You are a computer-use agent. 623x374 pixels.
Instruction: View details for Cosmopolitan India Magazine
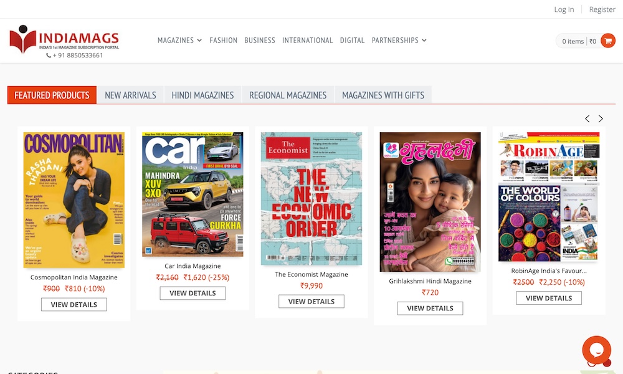74,304
